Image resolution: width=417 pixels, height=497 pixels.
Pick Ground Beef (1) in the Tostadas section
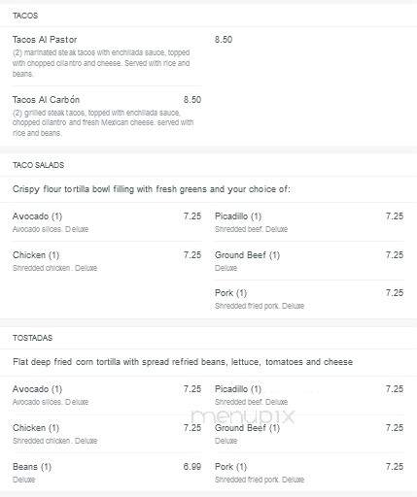pos(247,428)
